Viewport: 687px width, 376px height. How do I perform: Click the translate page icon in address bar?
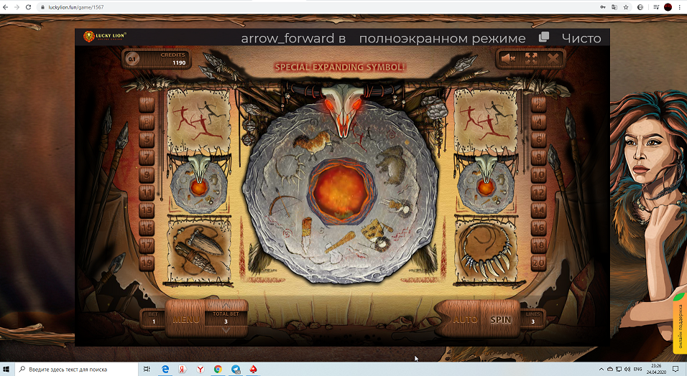click(x=614, y=7)
